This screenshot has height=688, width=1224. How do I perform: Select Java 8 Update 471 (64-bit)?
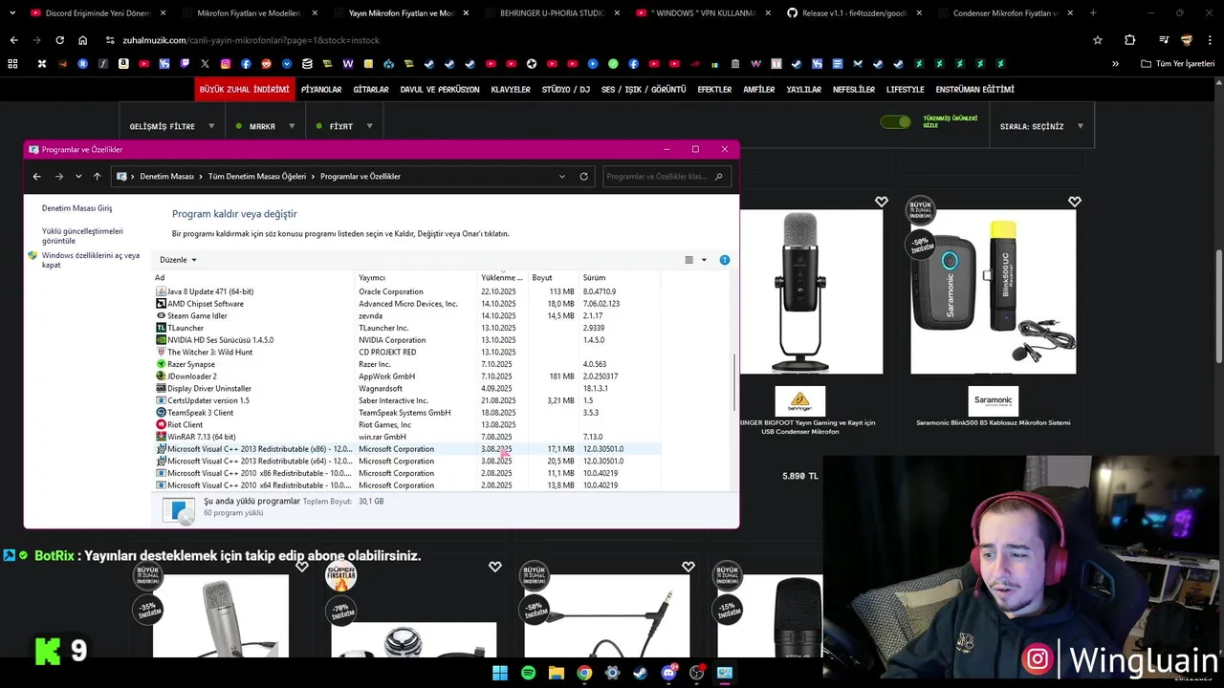click(406, 291)
